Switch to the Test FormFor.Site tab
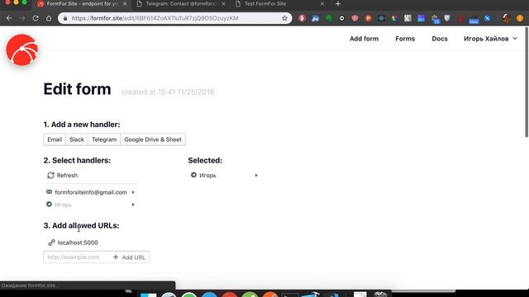The height and width of the screenshot is (297, 529). coord(279,3)
